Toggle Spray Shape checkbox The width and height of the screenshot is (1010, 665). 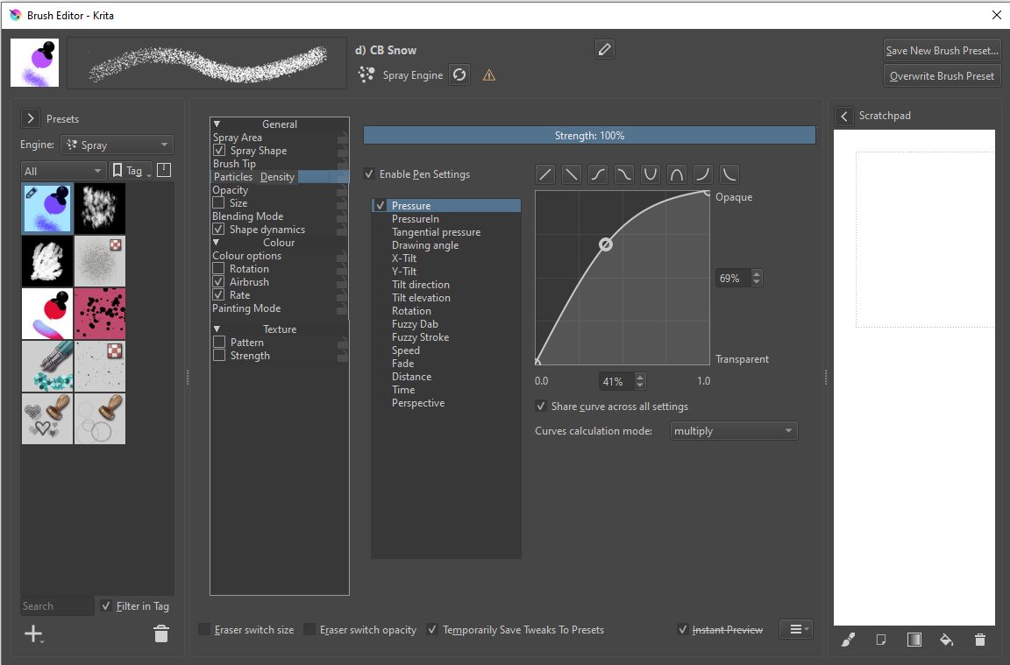point(219,151)
